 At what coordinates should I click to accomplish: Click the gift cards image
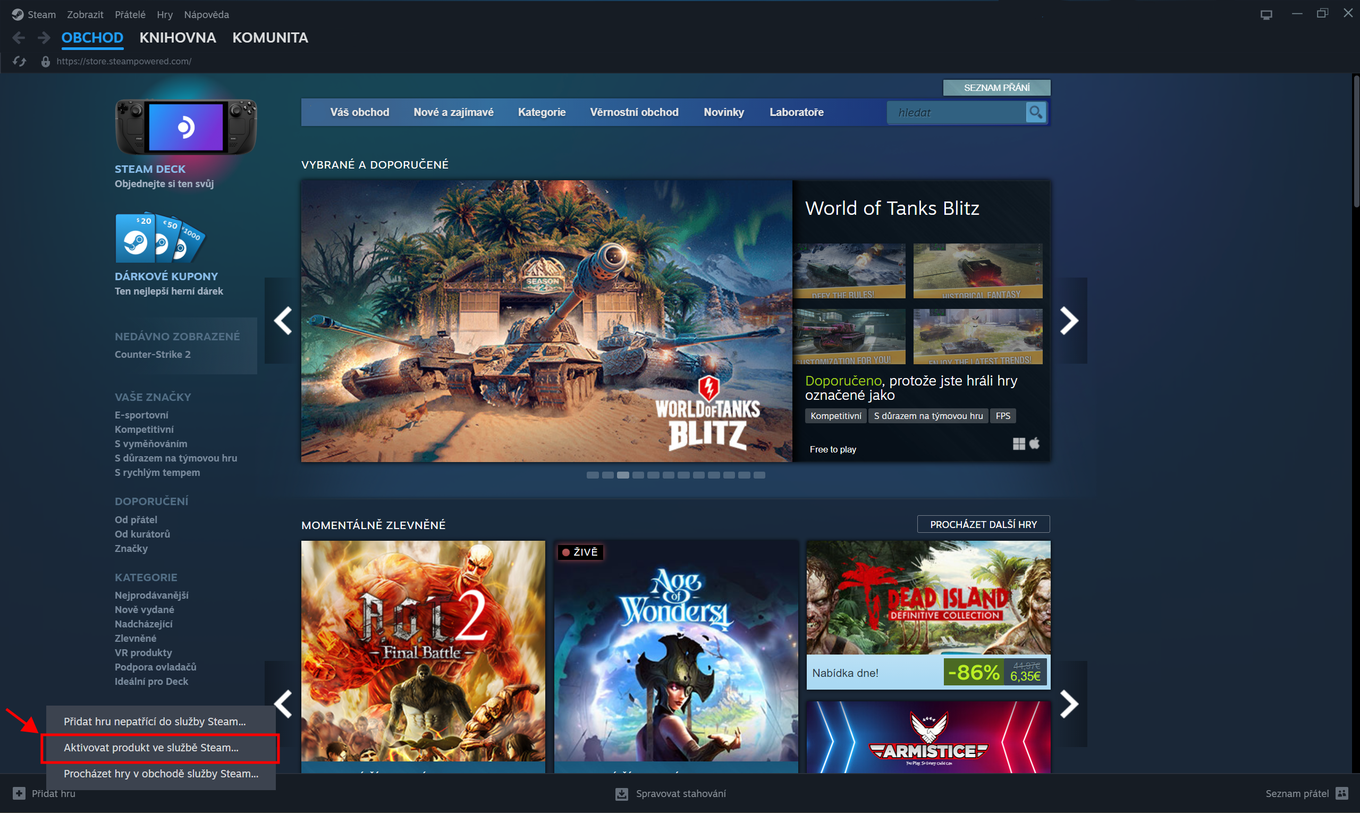coord(160,238)
